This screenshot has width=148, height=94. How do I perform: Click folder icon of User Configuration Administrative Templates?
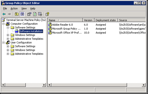coord(12,54)
